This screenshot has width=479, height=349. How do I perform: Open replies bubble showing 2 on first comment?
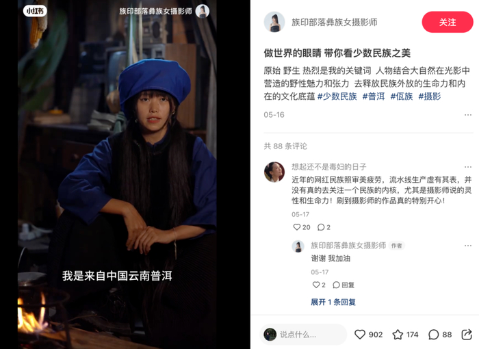tap(321, 227)
